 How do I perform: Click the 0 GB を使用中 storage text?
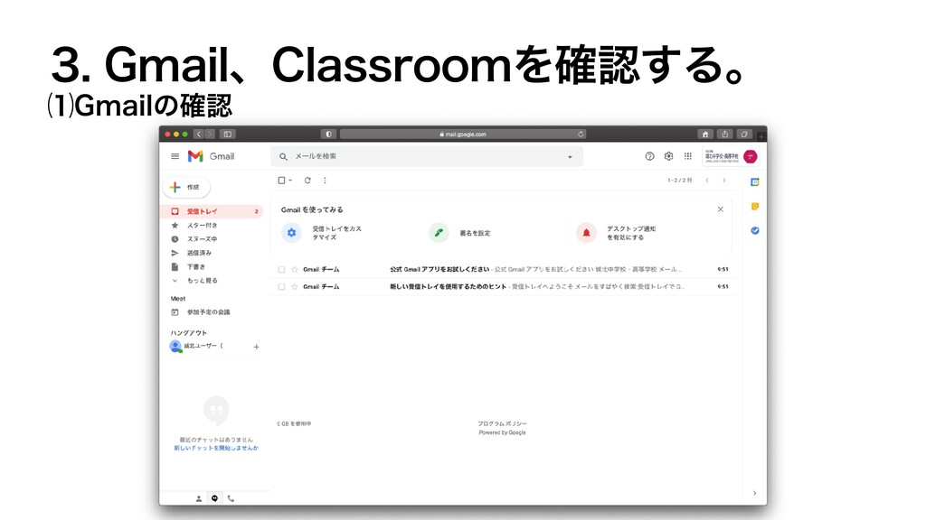(x=294, y=424)
